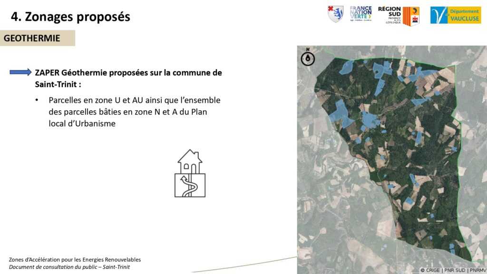The width and height of the screenshot is (487, 274).
Task: Click the 'Zones d'Accélération pour les Energies Renouvelables' footer
Action: click(x=75, y=260)
